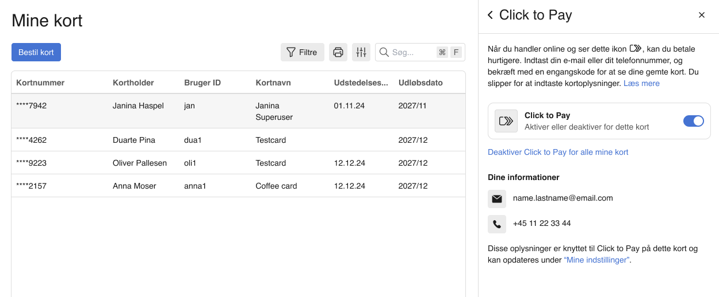Sort by Kortnummer column header
Image resolution: width=719 pixels, height=297 pixels.
40,83
